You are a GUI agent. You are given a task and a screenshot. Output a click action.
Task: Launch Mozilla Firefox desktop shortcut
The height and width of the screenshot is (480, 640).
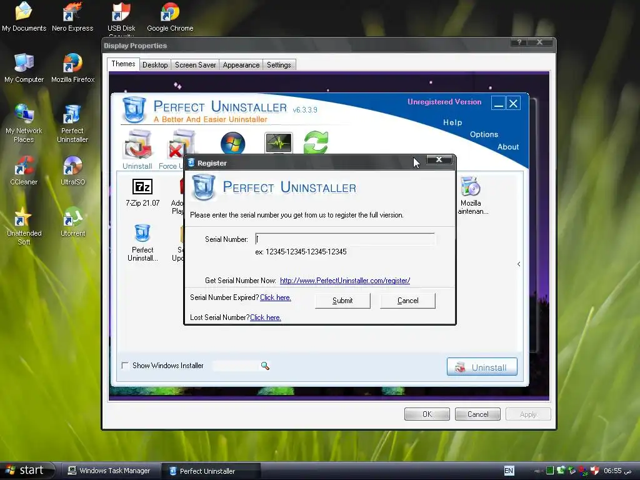[72, 67]
